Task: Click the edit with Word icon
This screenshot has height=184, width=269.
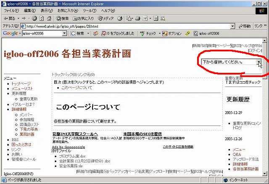Action: click(145, 19)
